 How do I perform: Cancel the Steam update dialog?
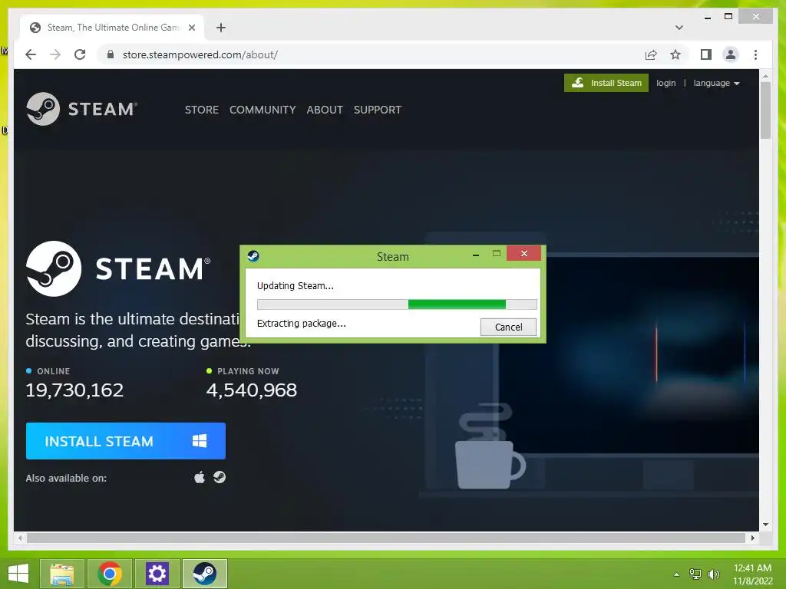tap(508, 327)
